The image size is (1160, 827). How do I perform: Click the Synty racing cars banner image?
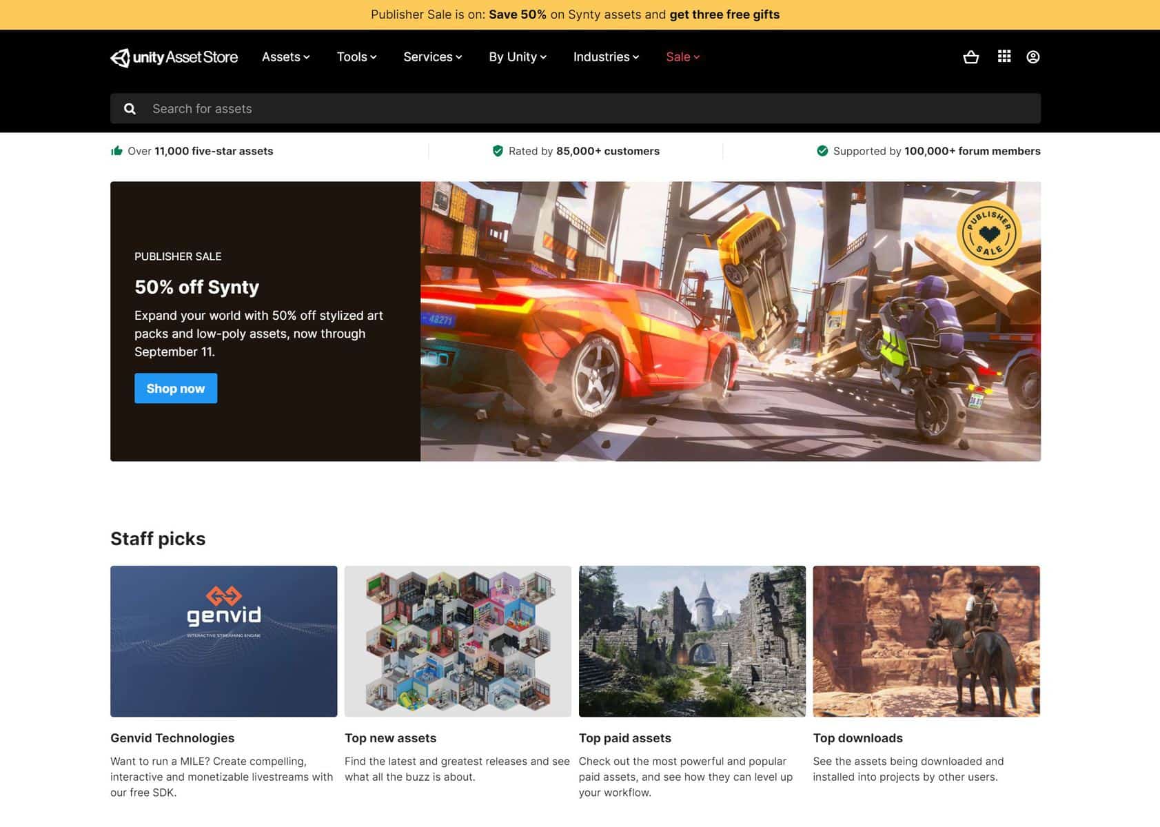731,321
